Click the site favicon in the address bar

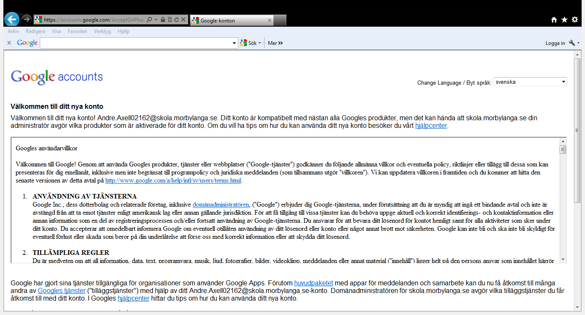(39, 20)
